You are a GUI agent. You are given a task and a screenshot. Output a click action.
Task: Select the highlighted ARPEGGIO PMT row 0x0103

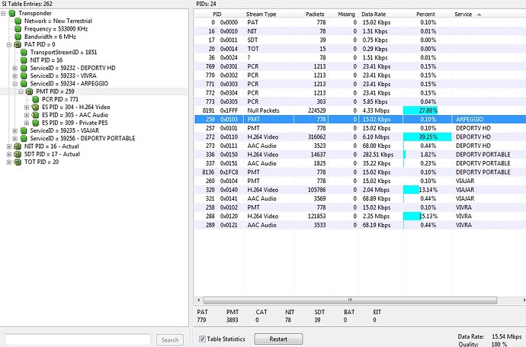coord(361,119)
